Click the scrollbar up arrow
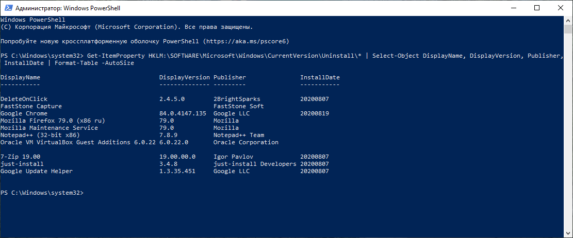 pos(567,20)
